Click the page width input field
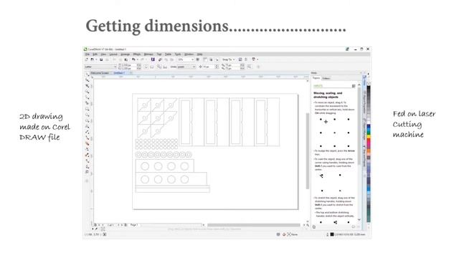459x258 pixels. click(x=128, y=65)
